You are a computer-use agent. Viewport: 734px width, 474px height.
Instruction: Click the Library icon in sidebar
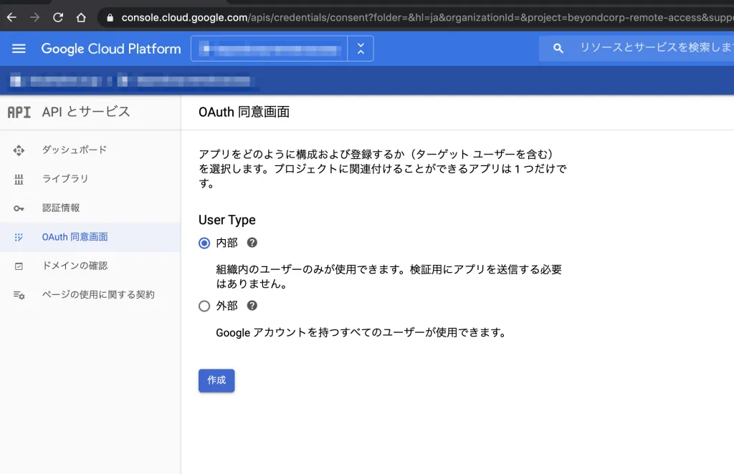pyautogui.click(x=19, y=179)
